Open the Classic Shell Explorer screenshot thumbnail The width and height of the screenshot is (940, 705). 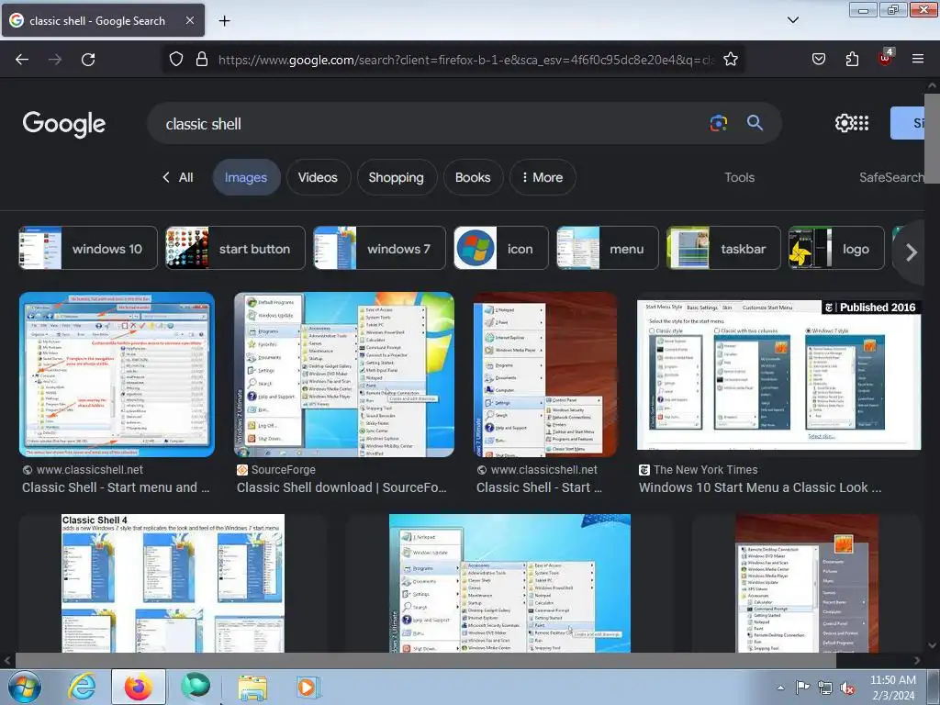point(117,375)
